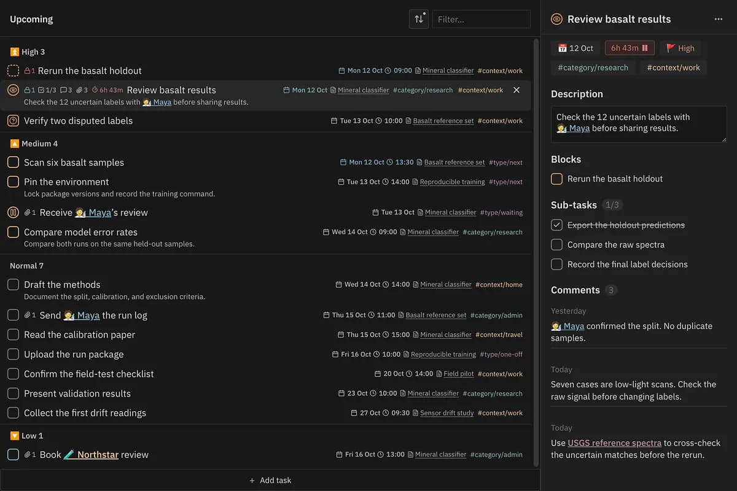Click the Medium priority group icon
The width and height of the screenshot is (737, 491).
[x=15, y=144]
